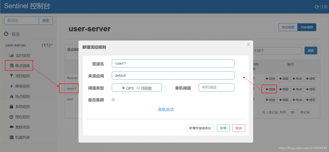This screenshot has width=329, height=152.
Task: Switch to 列表视图 list view
Action: 307,27
